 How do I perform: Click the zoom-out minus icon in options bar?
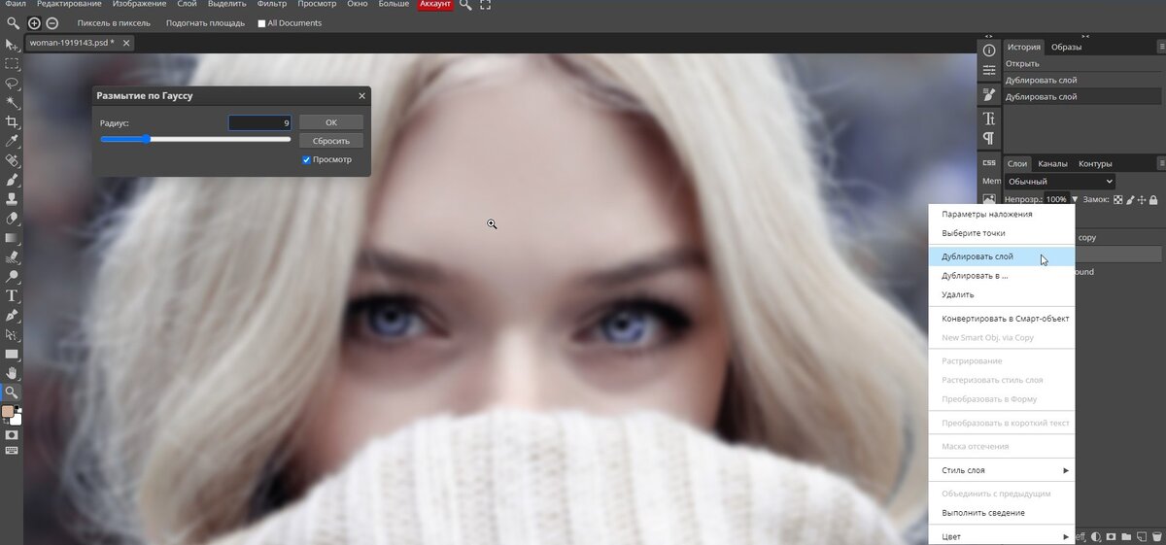click(x=51, y=22)
